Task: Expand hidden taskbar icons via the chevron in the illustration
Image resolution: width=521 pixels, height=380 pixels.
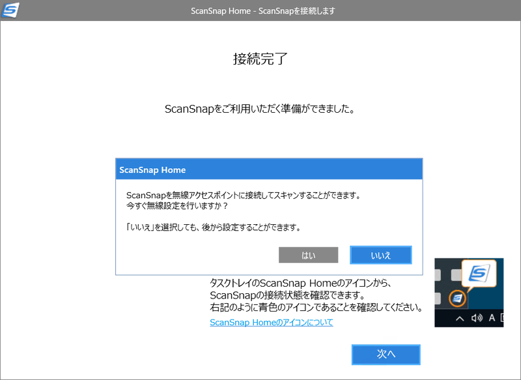Action: click(x=460, y=318)
